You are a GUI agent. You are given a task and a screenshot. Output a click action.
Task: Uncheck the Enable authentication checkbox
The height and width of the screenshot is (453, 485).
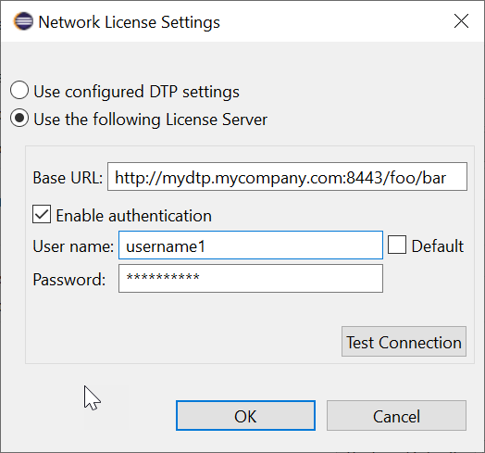coord(42,214)
